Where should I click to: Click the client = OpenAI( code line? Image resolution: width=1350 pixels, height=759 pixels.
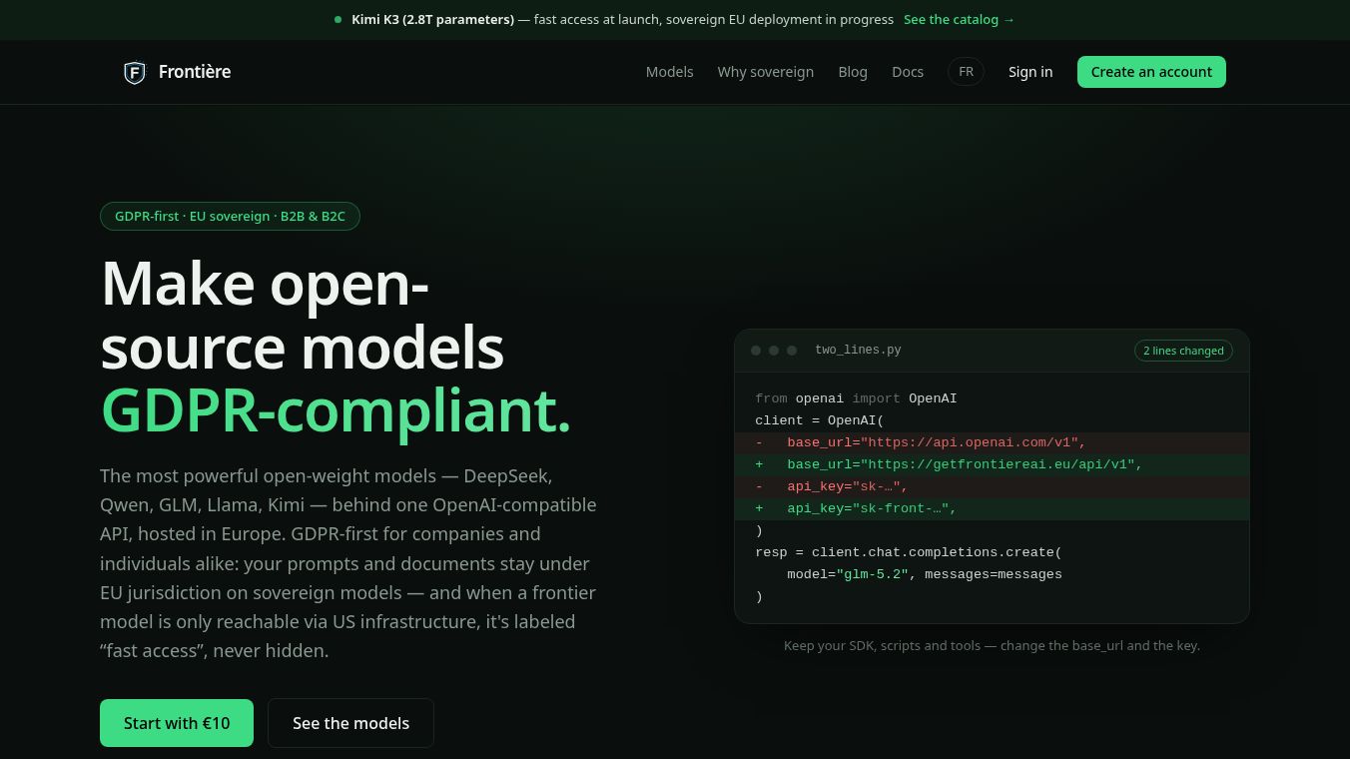point(820,420)
